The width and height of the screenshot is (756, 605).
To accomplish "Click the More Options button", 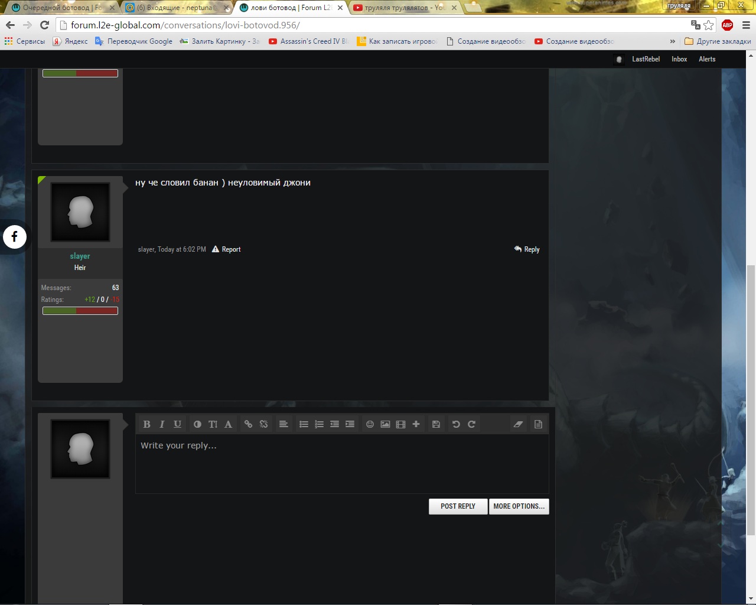I will click(519, 506).
